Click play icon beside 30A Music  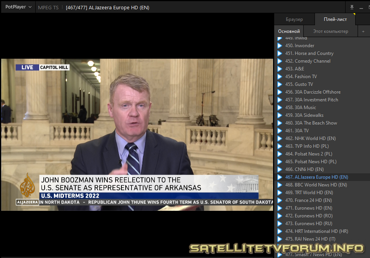[x=280, y=108]
